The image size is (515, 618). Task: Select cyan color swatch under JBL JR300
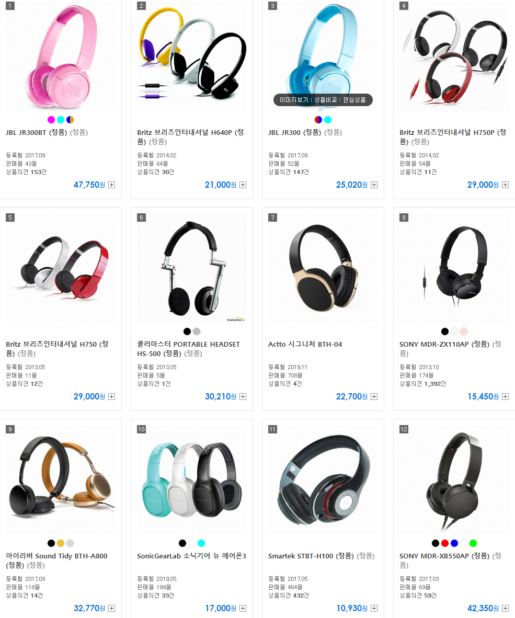tap(328, 119)
